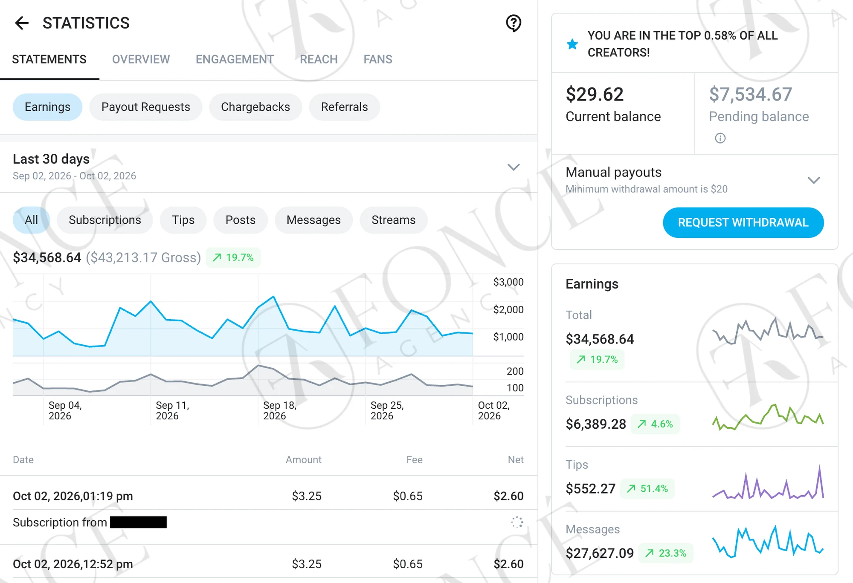Click the Oct 02, 2026, 12:52 pm row
The image size is (853, 583).
pyautogui.click(x=269, y=564)
